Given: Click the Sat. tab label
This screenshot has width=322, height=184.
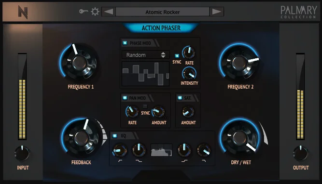Looking at the screenshot, I should click(x=187, y=98).
